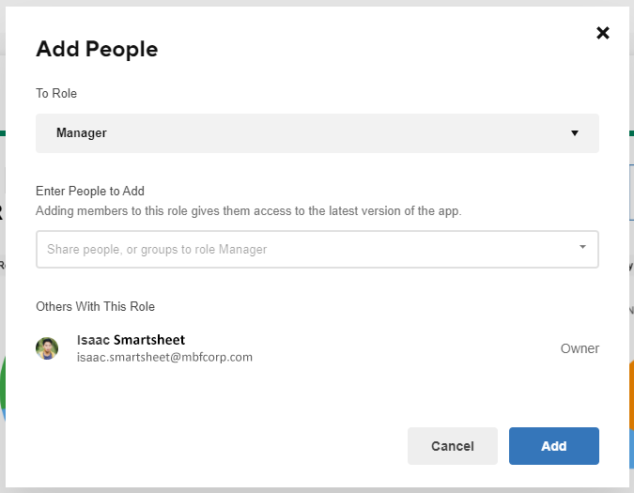634x493 pixels.
Task: Close the Add People dialog
Action: pyautogui.click(x=602, y=33)
